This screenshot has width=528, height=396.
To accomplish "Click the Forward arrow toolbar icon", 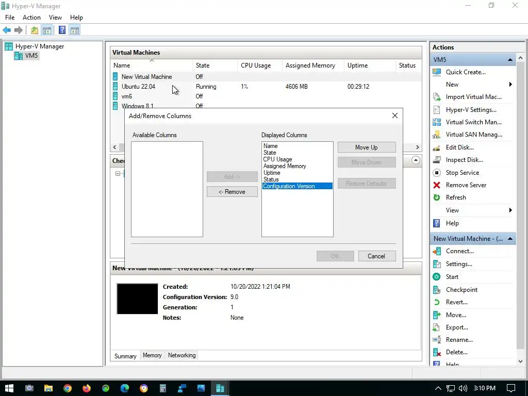I will (19, 30).
